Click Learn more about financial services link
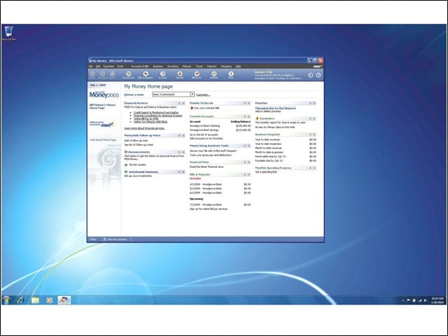This screenshot has height=336, width=448. 144,128
